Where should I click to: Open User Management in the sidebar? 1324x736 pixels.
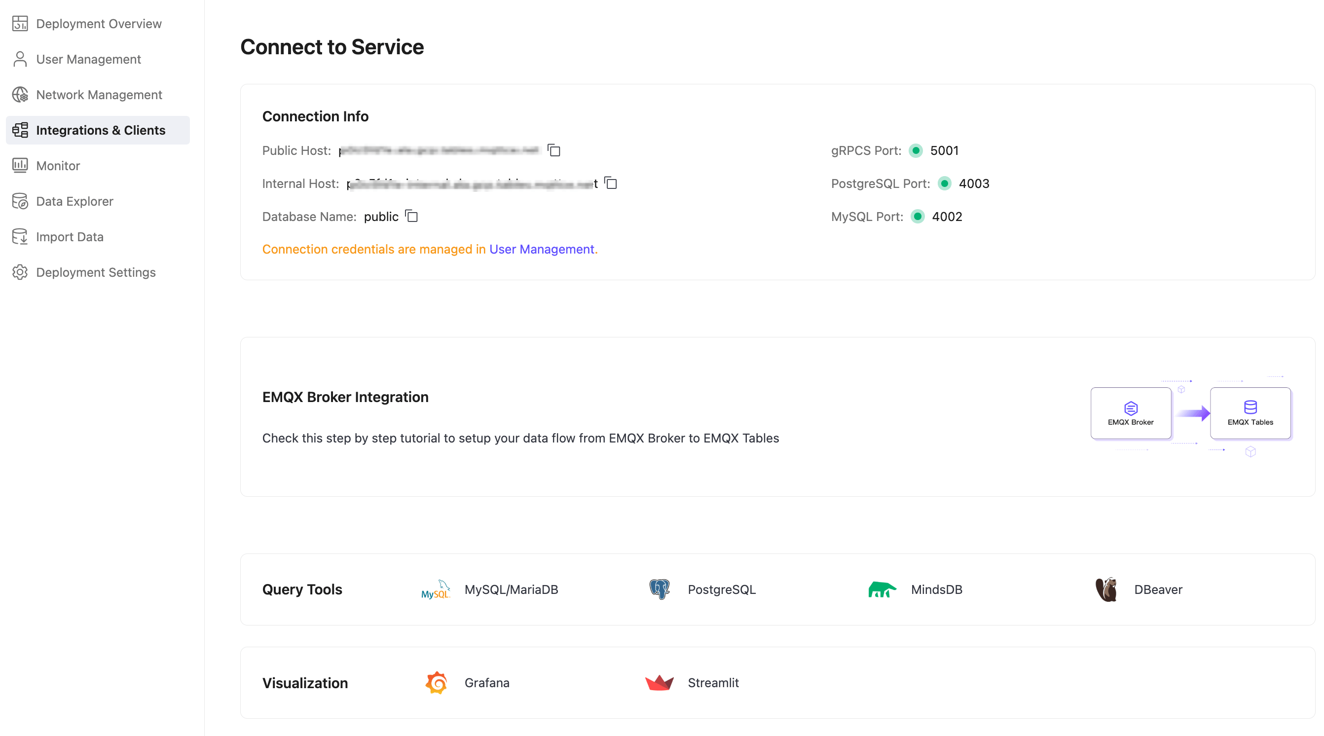tap(98, 59)
